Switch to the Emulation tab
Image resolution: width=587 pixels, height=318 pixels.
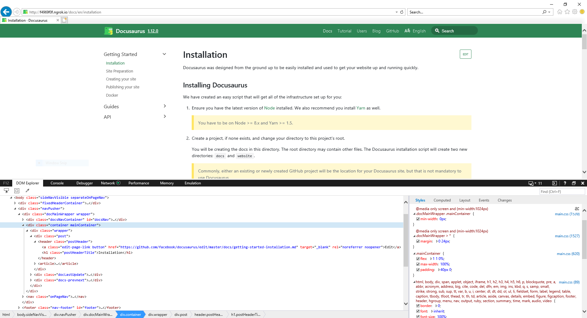[193, 183]
